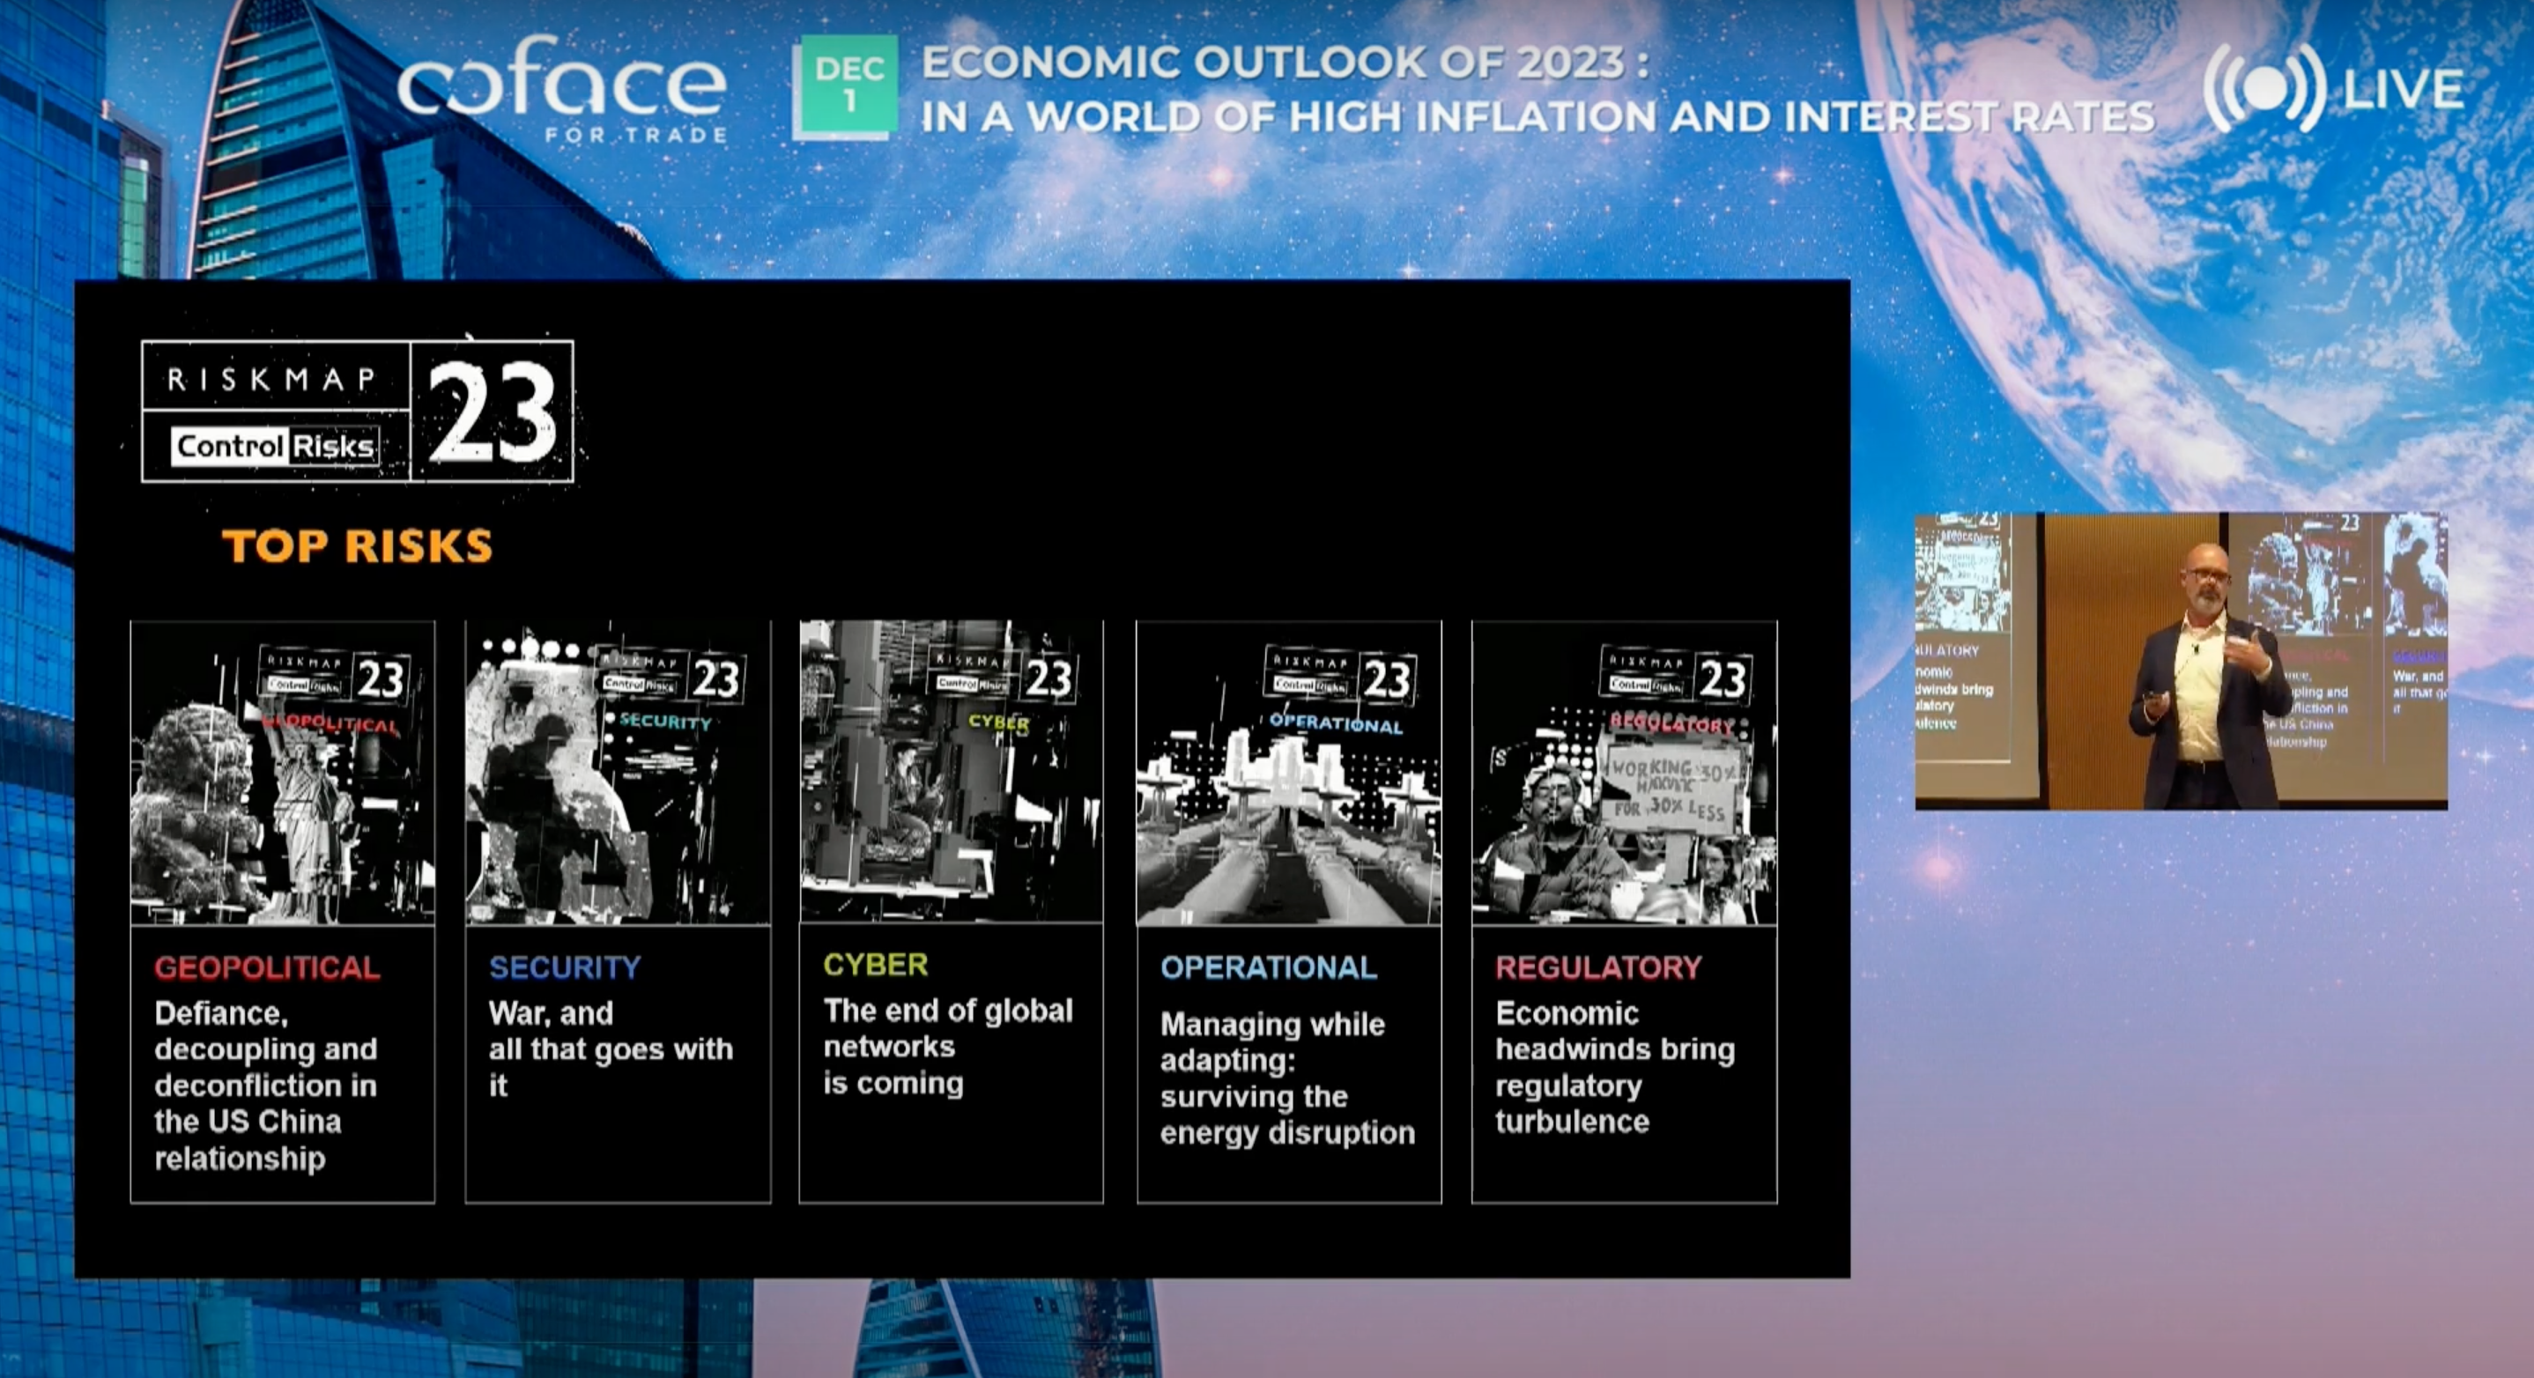This screenshot has width=2534, height=1378.
Task: Click the speaker camera feed thumbnail
Action: 2181,660
